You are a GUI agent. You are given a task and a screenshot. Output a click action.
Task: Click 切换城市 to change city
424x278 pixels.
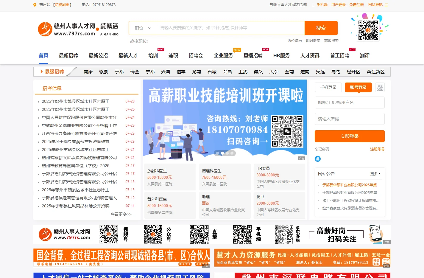[x=62, y=5]
